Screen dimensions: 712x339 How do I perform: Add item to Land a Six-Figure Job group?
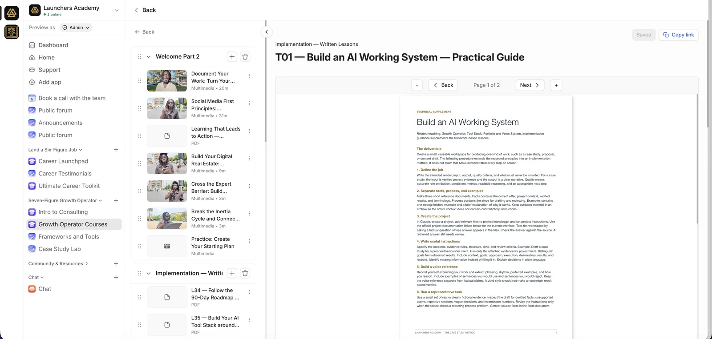(116, 150)
